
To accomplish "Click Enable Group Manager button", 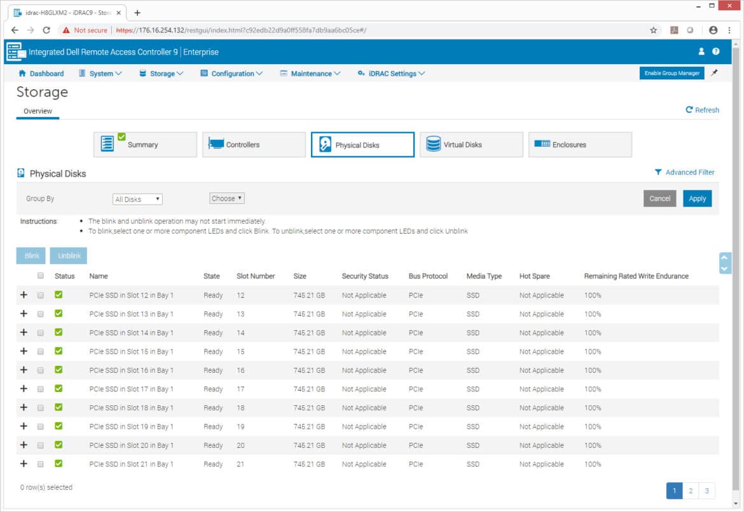I will (x=672, y=73).
